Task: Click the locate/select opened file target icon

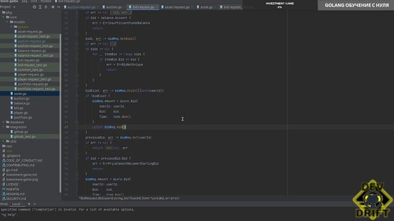Action: coord(34,7)
